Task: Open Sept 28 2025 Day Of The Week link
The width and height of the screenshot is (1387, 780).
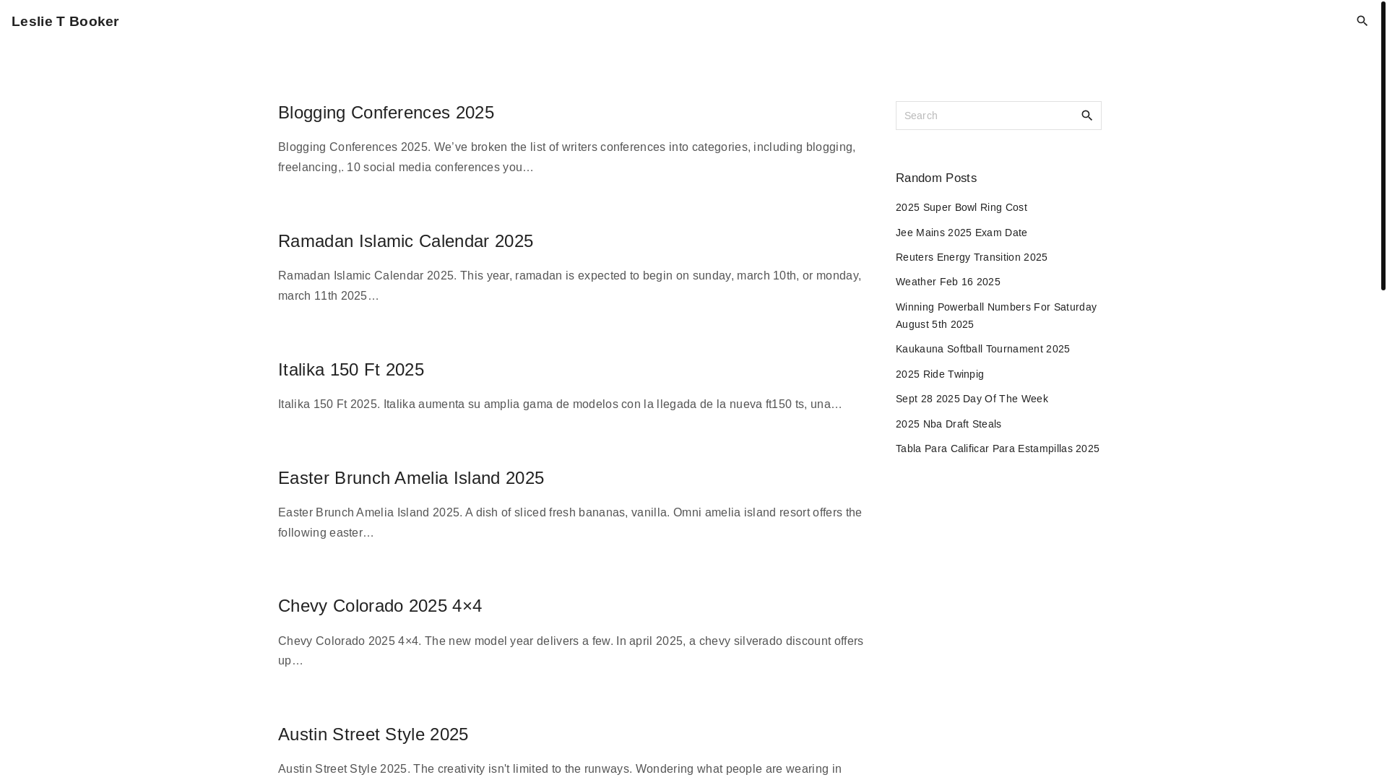Action: click(x=972, y=399)
